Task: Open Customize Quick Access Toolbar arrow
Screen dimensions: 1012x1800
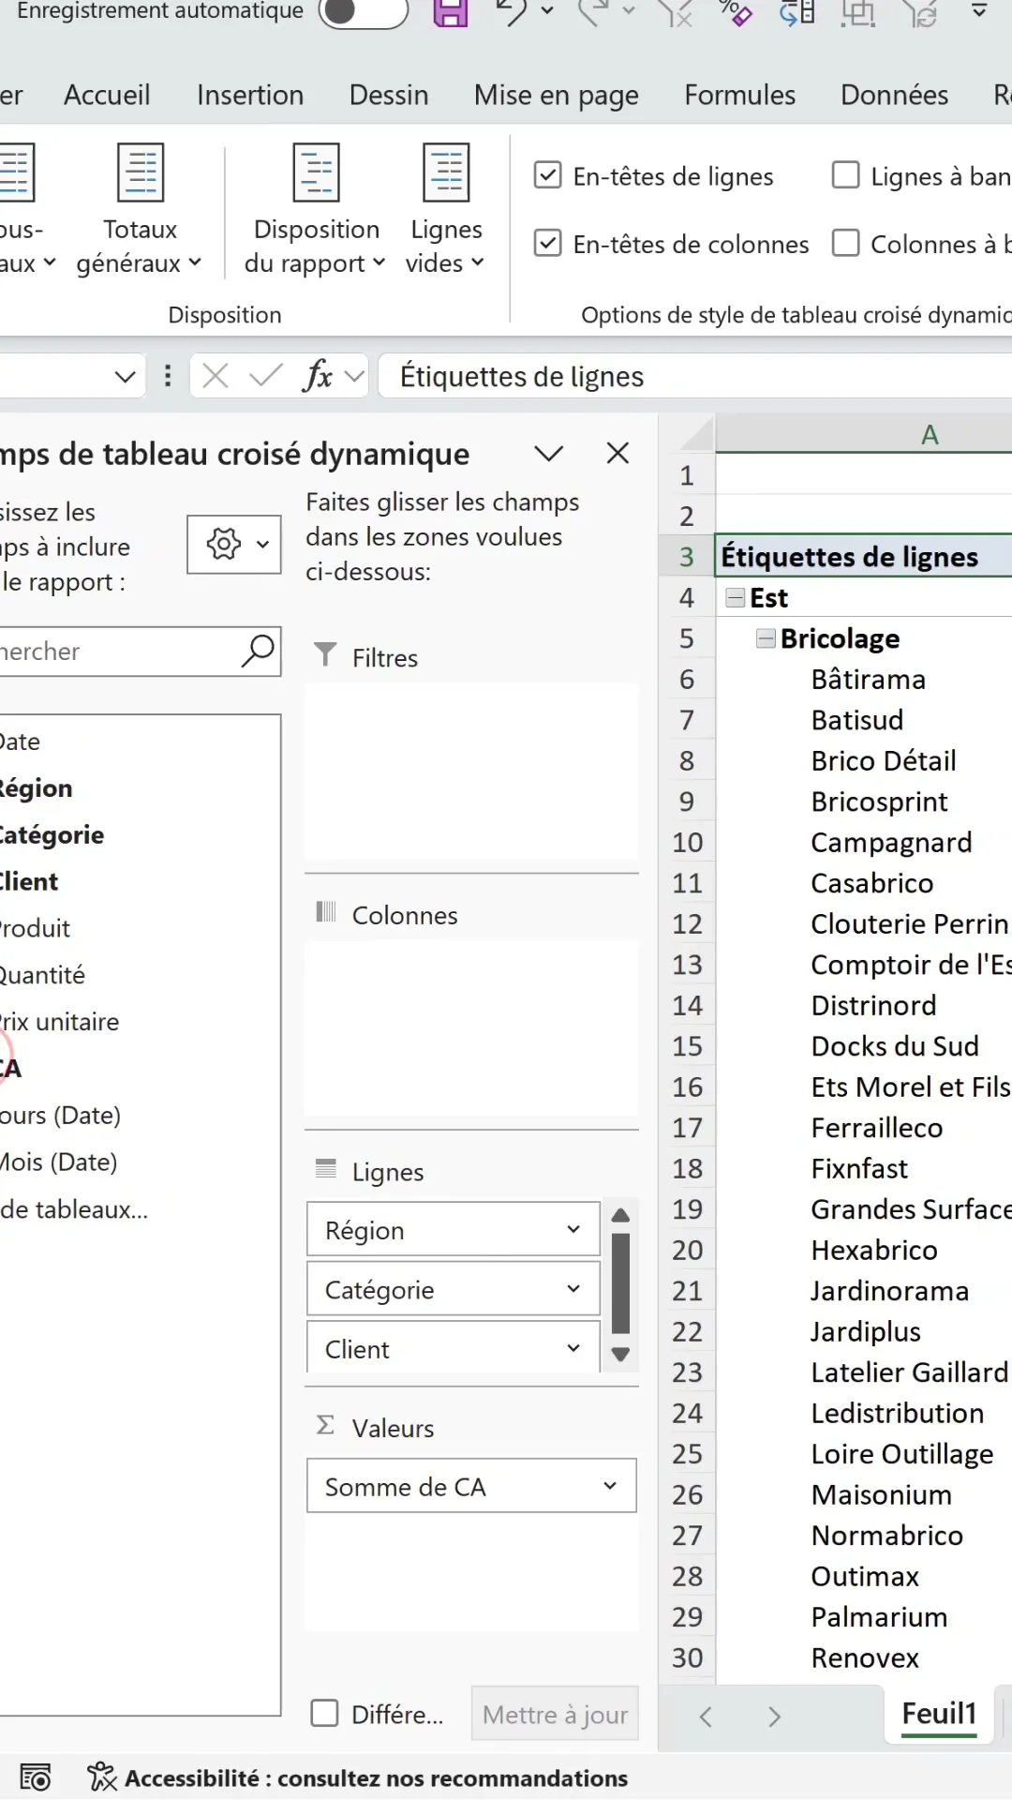Action: click(x=979, y=11)
